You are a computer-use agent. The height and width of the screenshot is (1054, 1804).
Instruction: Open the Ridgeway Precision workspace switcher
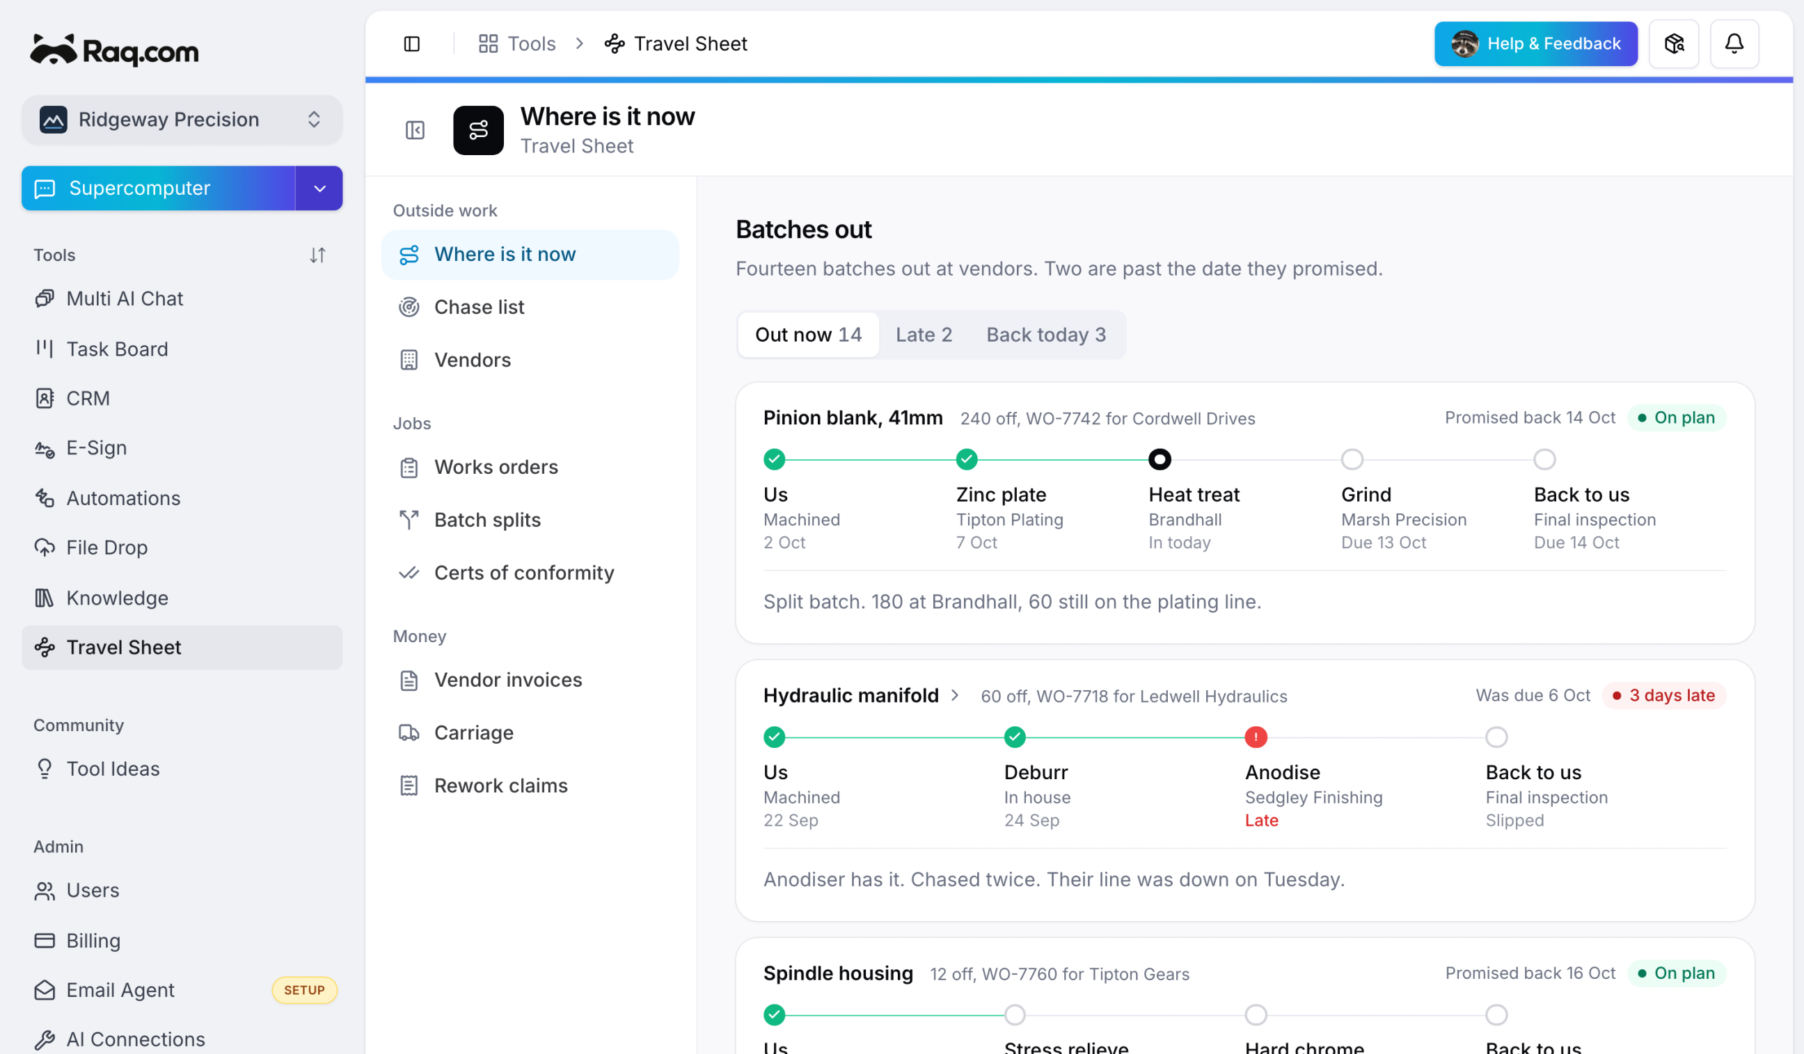pyautogui.click(x=182, y=120)
